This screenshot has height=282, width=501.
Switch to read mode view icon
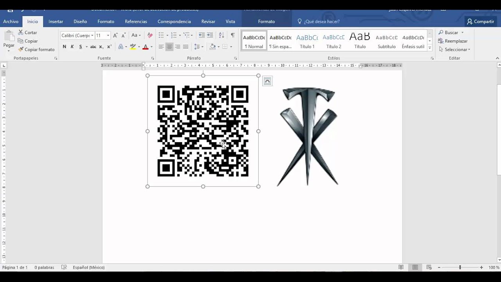click(x=401, y=268)
